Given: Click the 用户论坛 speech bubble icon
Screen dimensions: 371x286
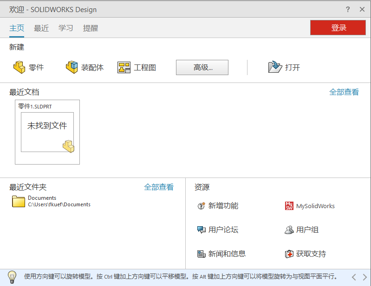Looking at the screenshot, I should [202, 229].
